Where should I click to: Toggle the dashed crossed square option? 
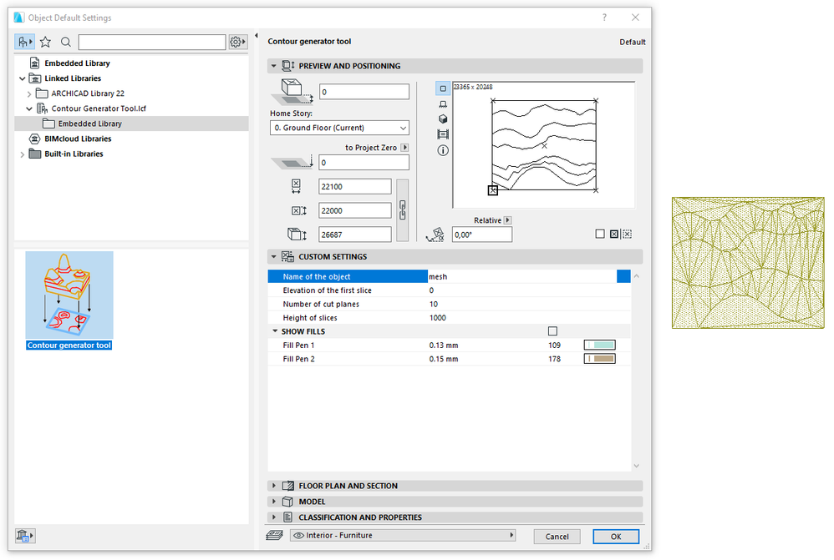pyautogui.click(x=627, y=234)
